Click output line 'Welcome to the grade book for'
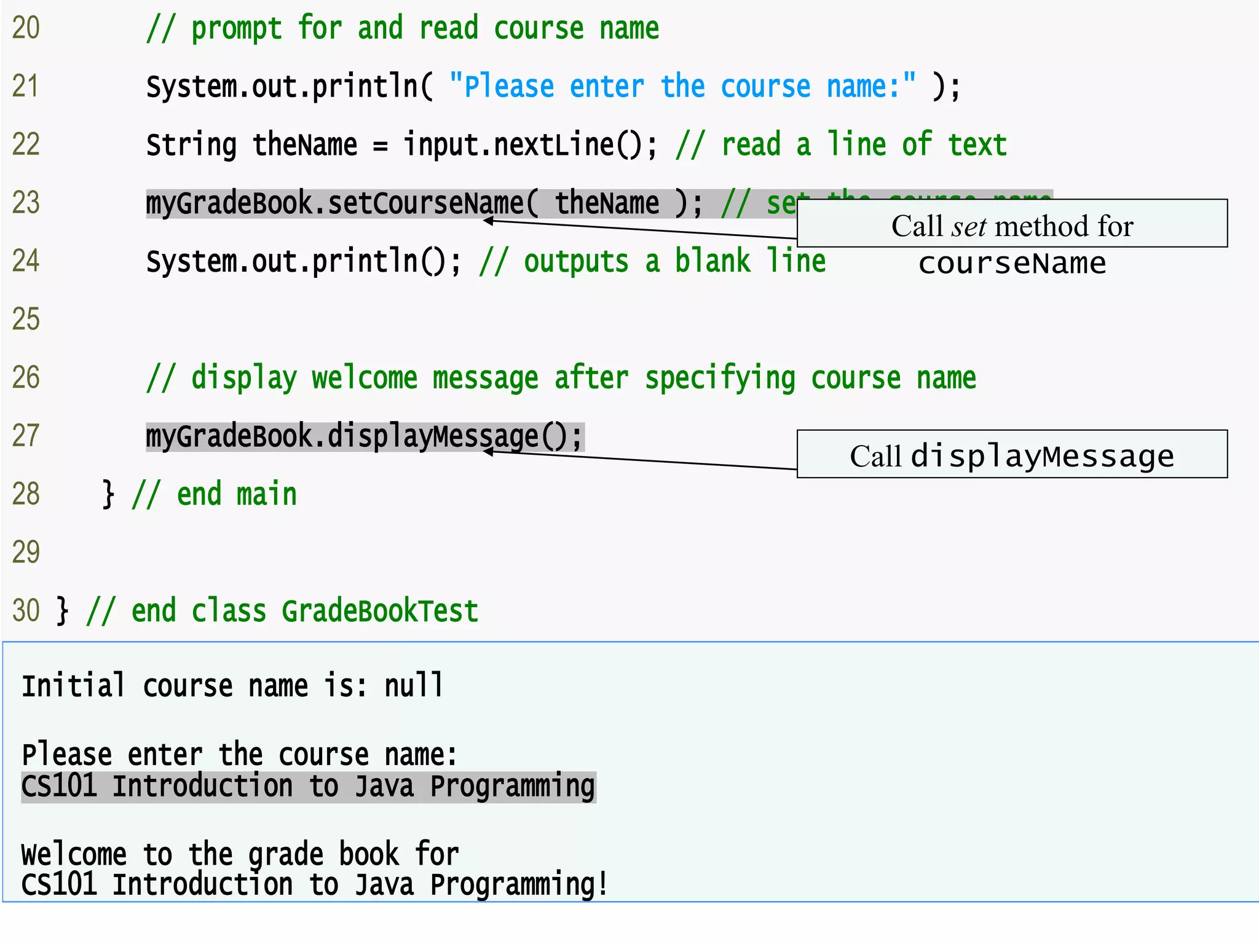The width and height of the screenshot is (1259, 944). tap(240, 854)
